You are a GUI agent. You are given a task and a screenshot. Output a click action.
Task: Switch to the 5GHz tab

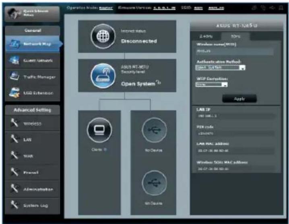tap(235, 36)
